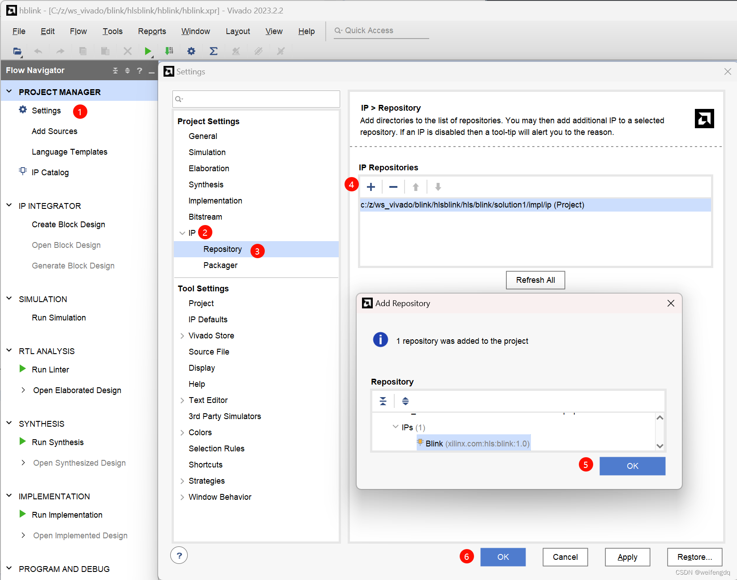Open the Flow menu
737x580 pixels.
click(78, 31)
